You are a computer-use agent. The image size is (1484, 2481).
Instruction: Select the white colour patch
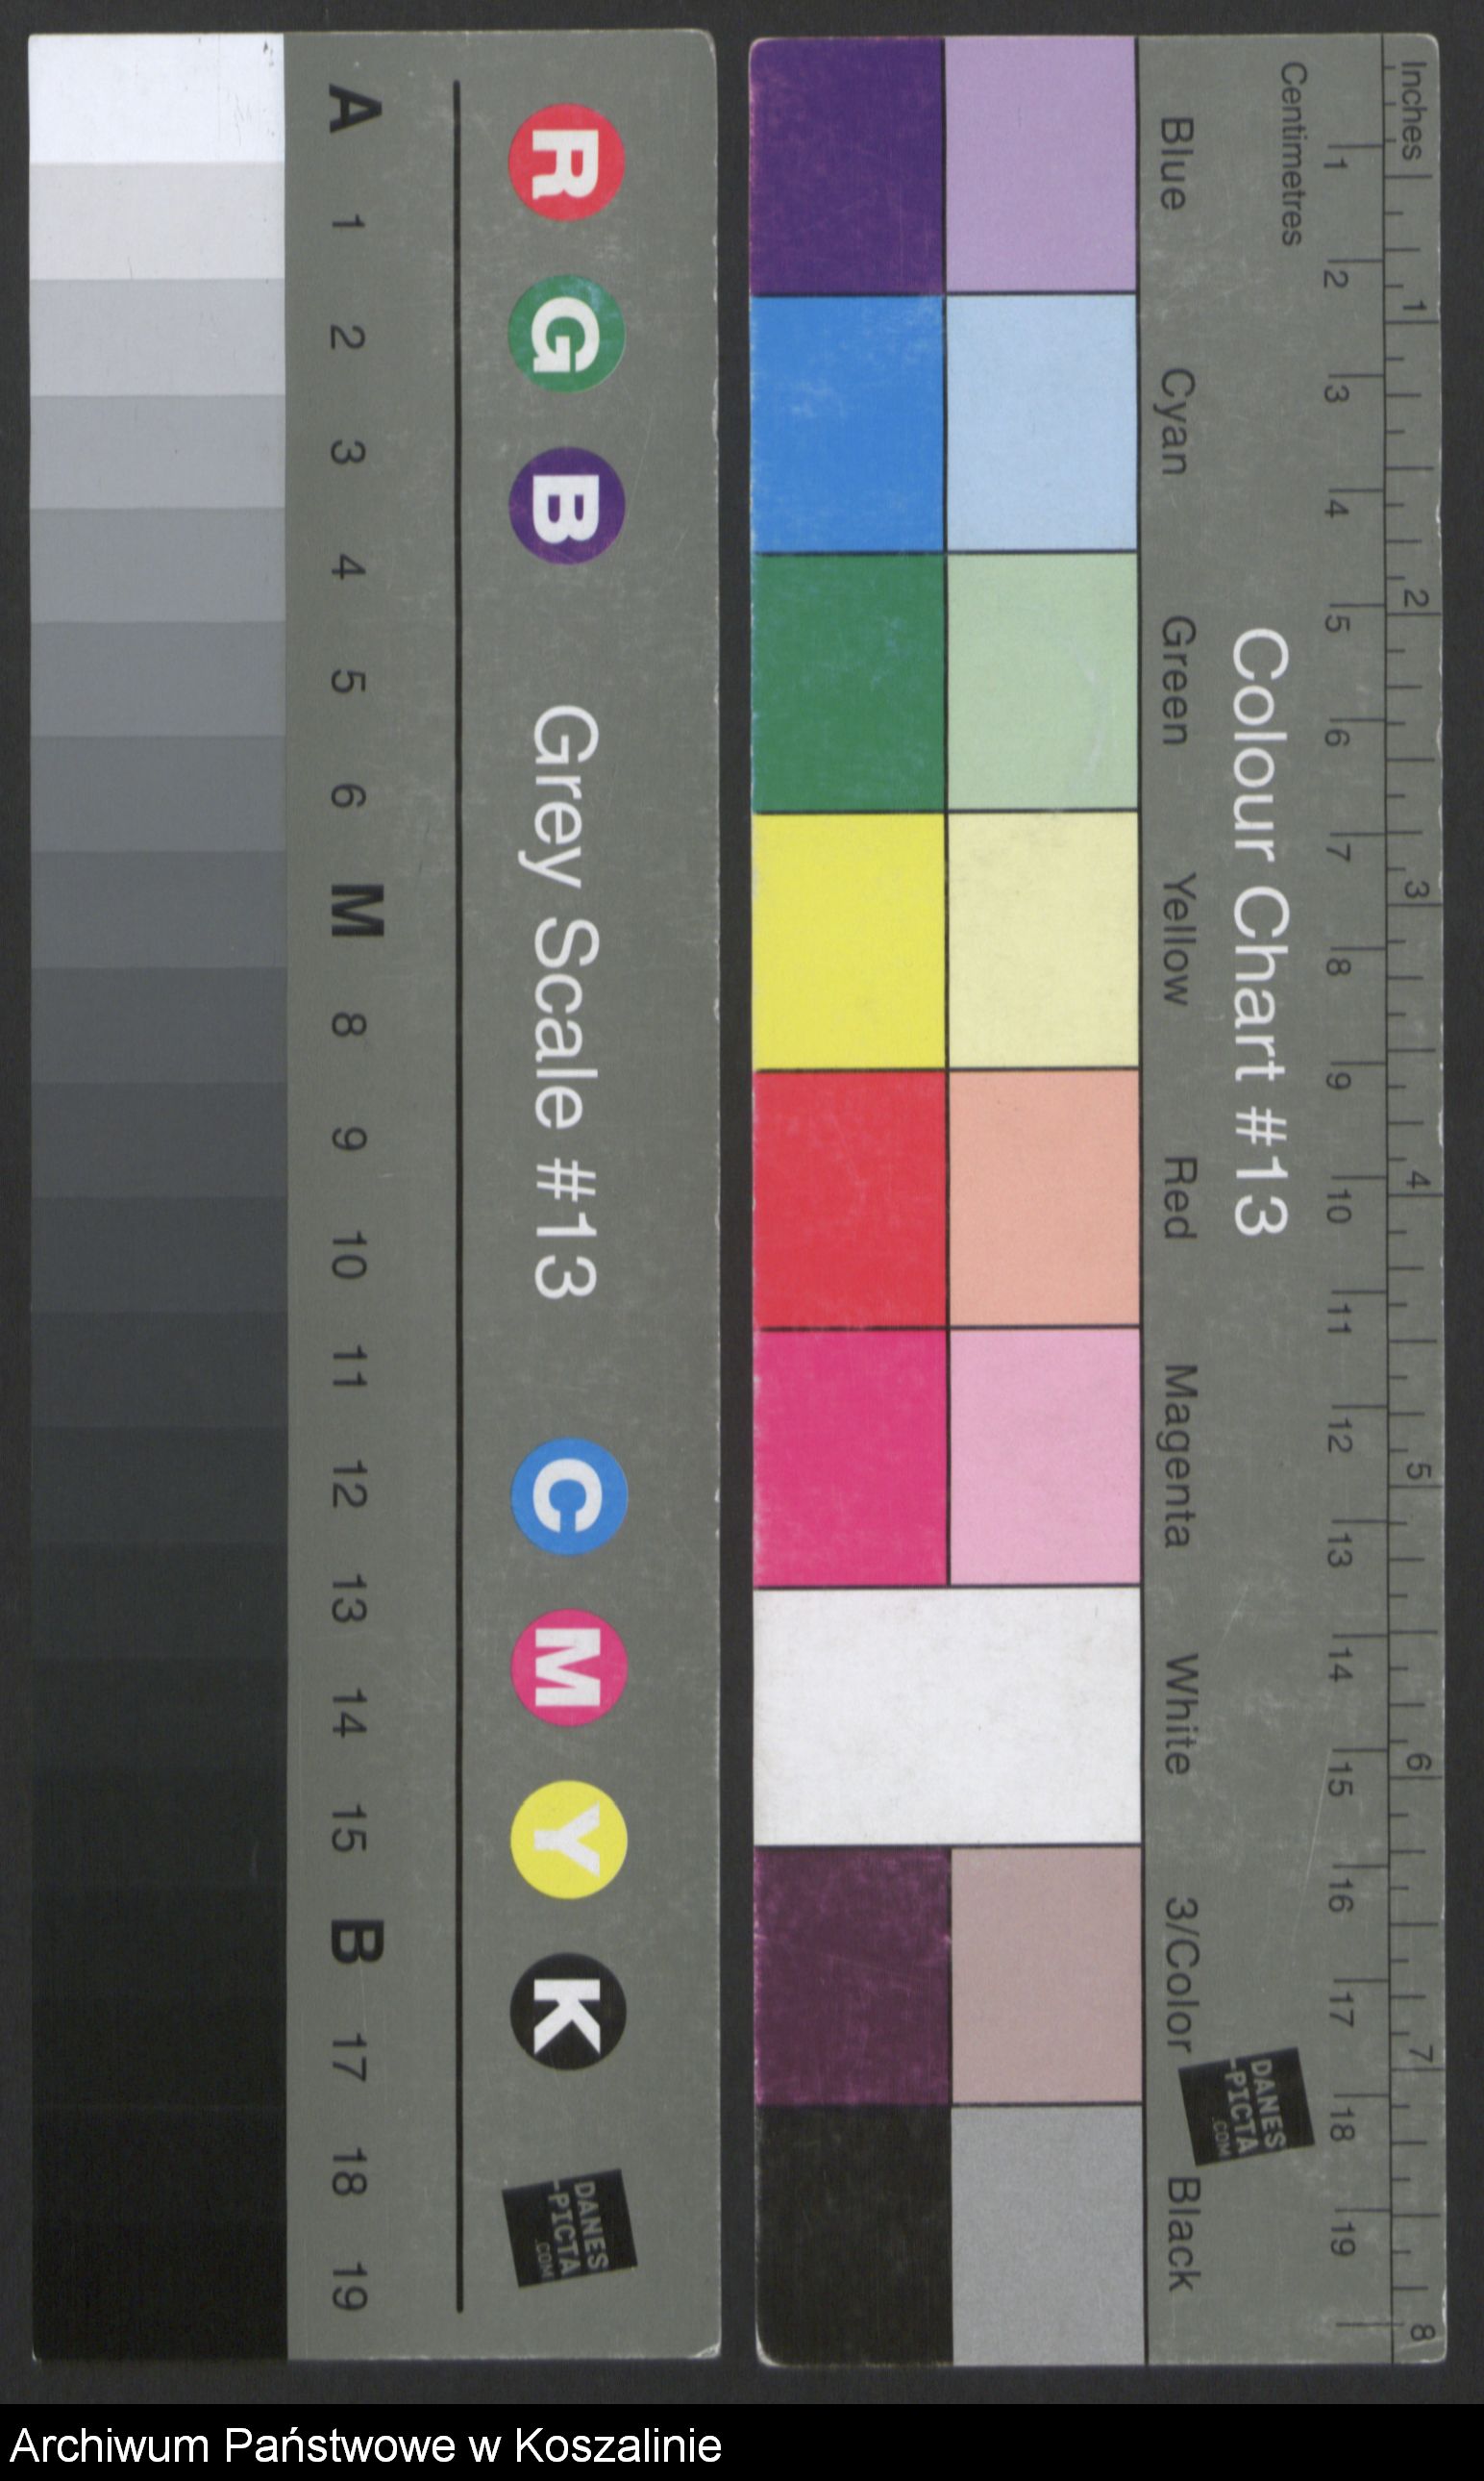tap(947, 1717)
